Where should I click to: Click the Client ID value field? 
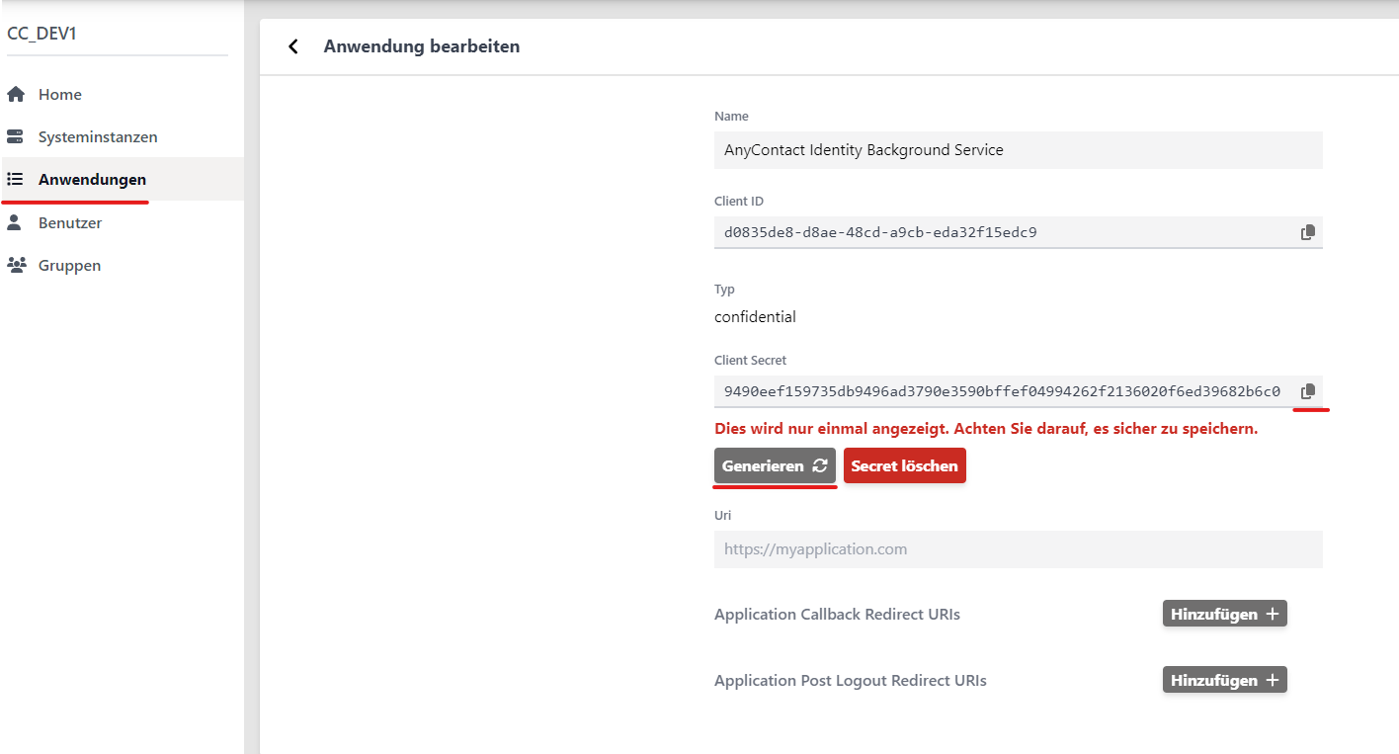click(1001, 232)
